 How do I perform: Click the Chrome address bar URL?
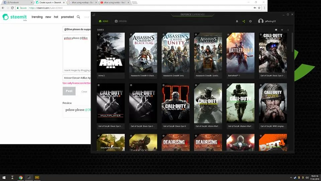pyautogui.click(x=46, y=8)
